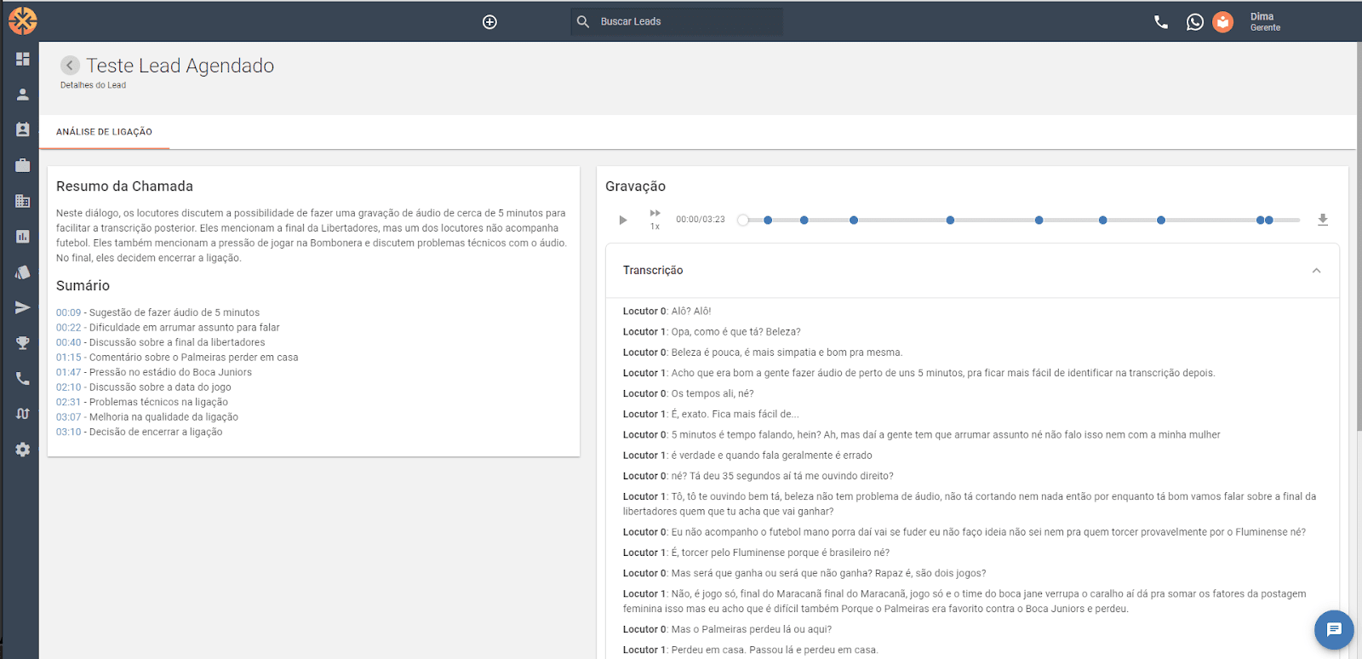Jump to timestamp 01:47 Boca Juniors topic
The height and width of the screenshot is (659, 1362).
pyautogui.click(x=68, y=372)
